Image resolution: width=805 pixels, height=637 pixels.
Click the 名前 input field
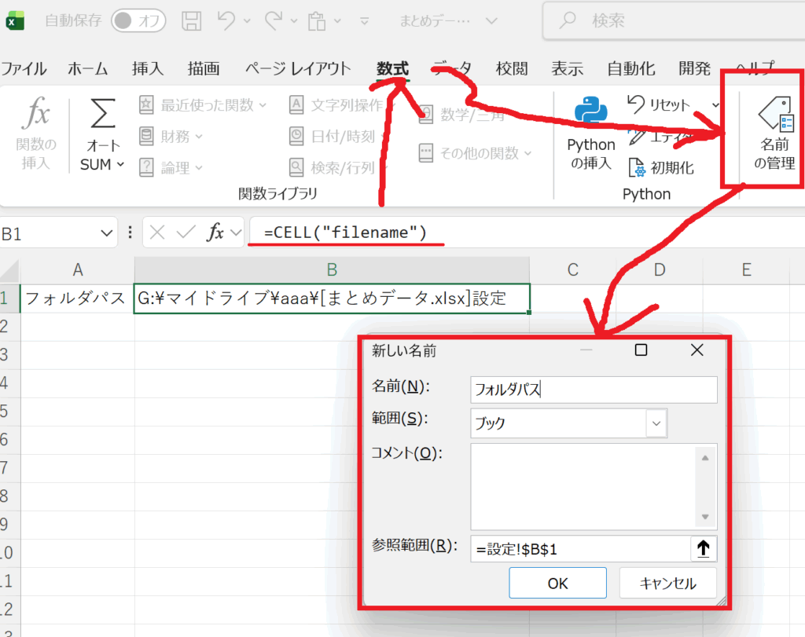click(594, 389)
